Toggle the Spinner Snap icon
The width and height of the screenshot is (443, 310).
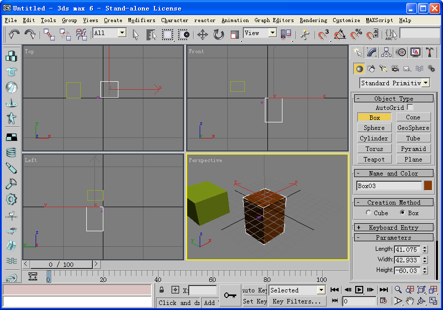pos(372,35)
